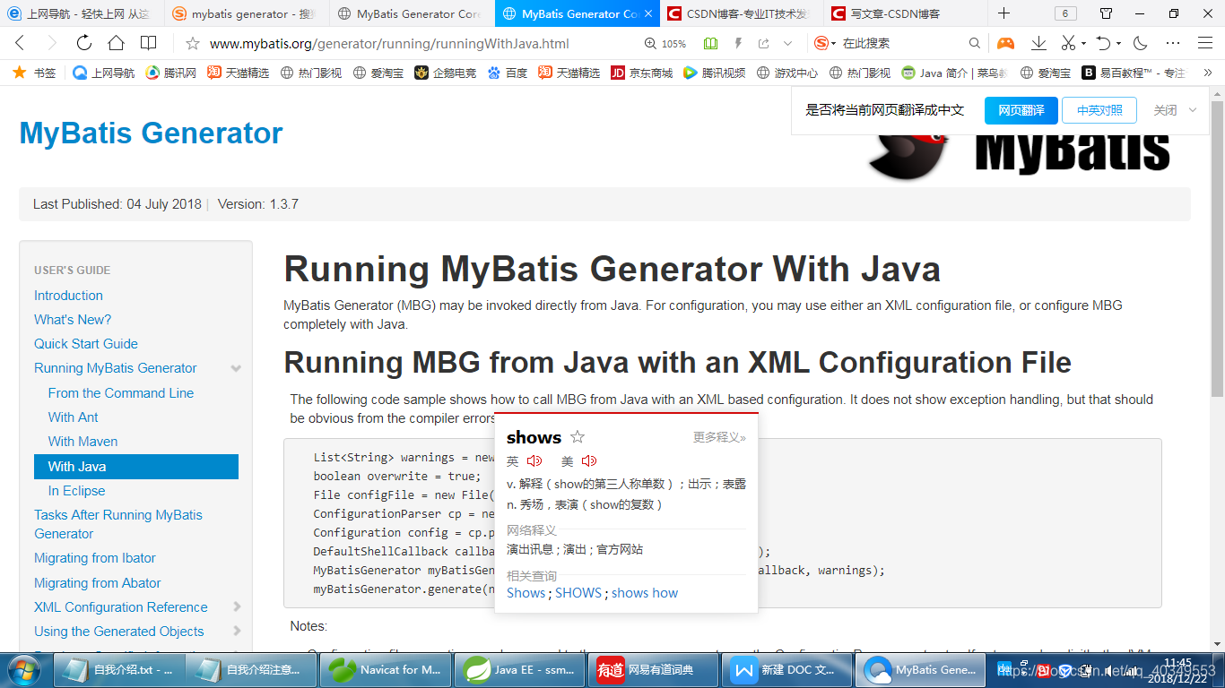Open the 企鹅电竞 bookmark
The image size is (1225, 688).
coord(445,73)
